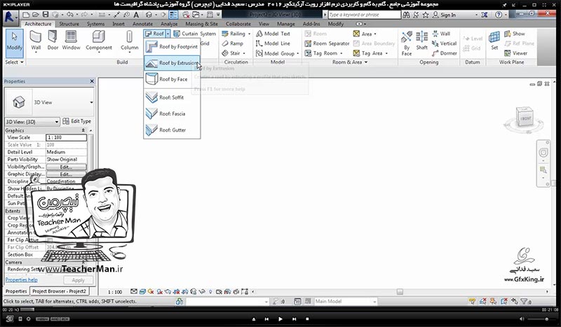
Task: Activate the Wall tool
Action: pos(36,41)
